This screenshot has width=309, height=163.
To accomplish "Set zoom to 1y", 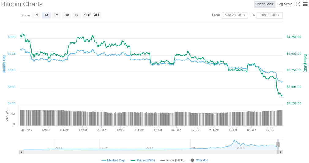I will click(77, 15).
